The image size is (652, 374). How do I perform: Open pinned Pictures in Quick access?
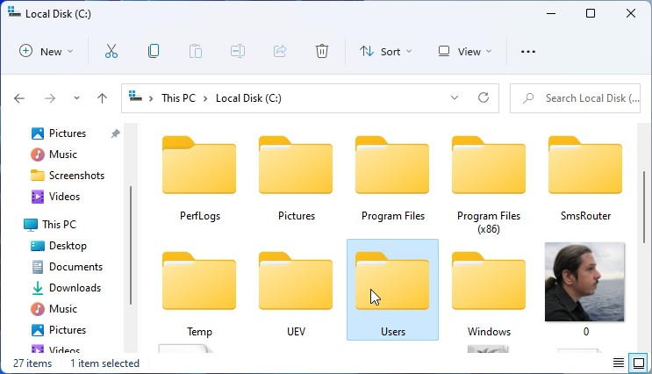68,133
